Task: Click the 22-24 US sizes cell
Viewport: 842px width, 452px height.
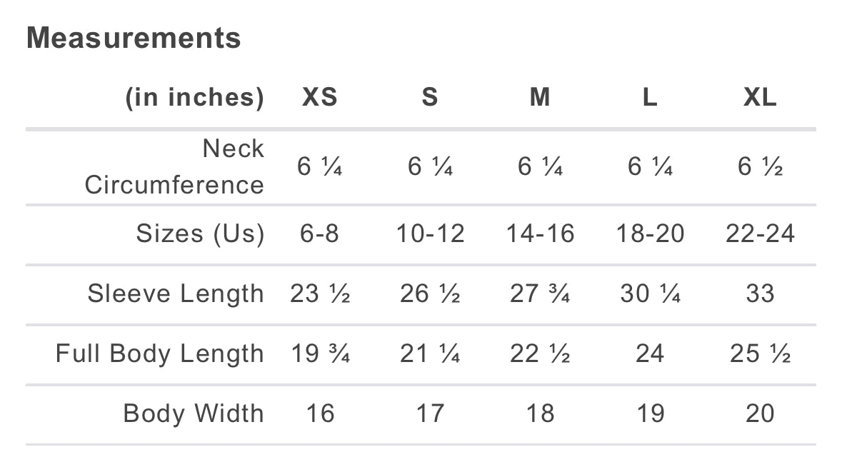Action: coord(760,233)
